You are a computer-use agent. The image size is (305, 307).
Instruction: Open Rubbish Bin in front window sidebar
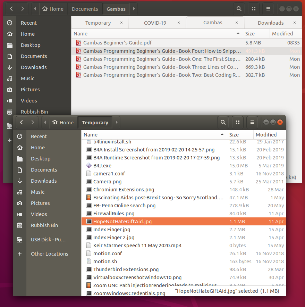click(x=44, y=225)
